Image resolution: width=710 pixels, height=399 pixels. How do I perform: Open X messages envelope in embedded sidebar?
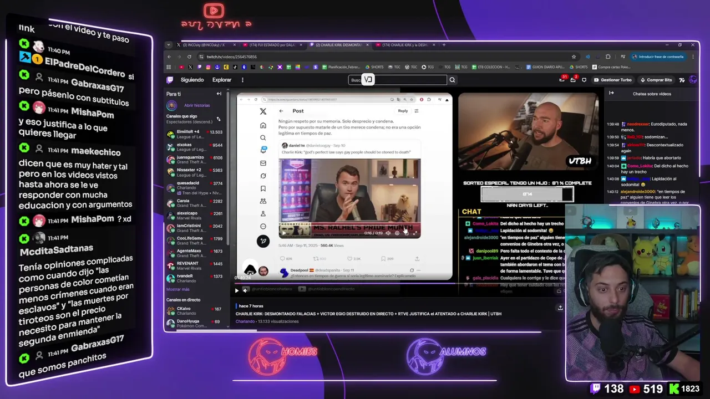pyautogui.click(x=263, y=163)
